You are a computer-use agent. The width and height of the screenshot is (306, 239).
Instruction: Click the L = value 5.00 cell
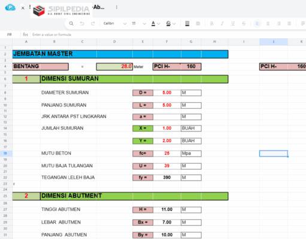click(167, 105)
